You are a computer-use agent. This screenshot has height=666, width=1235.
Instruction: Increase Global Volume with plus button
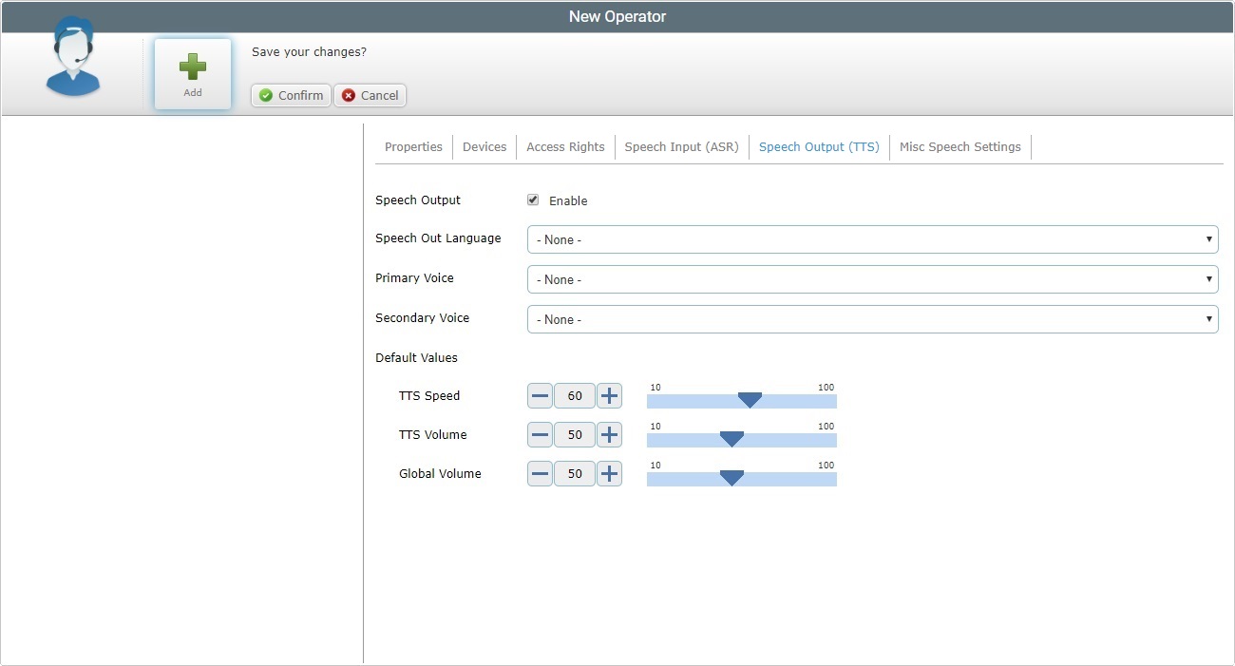(x=609, y=474)
